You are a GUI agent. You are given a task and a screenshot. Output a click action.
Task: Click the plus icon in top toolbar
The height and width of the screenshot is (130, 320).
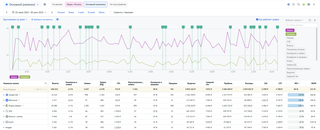[314, 4]
